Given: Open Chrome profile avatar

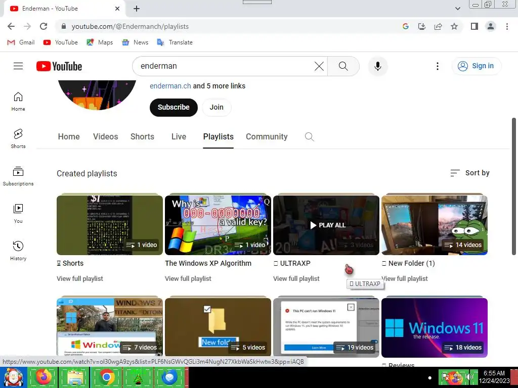Looking at the screenshot, I should click(x=491, y=26).
